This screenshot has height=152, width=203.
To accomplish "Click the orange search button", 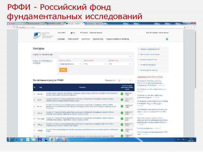I will pyautogui.click(x=63, y=70).
